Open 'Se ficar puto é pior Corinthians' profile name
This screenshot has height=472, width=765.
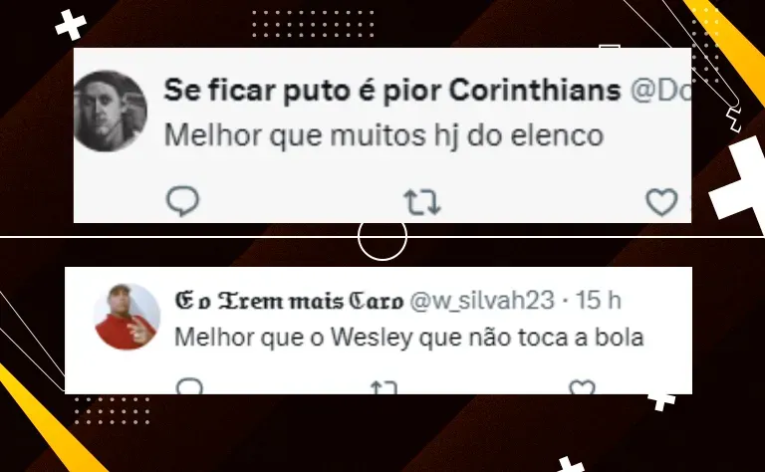click(x=391, y=91)
